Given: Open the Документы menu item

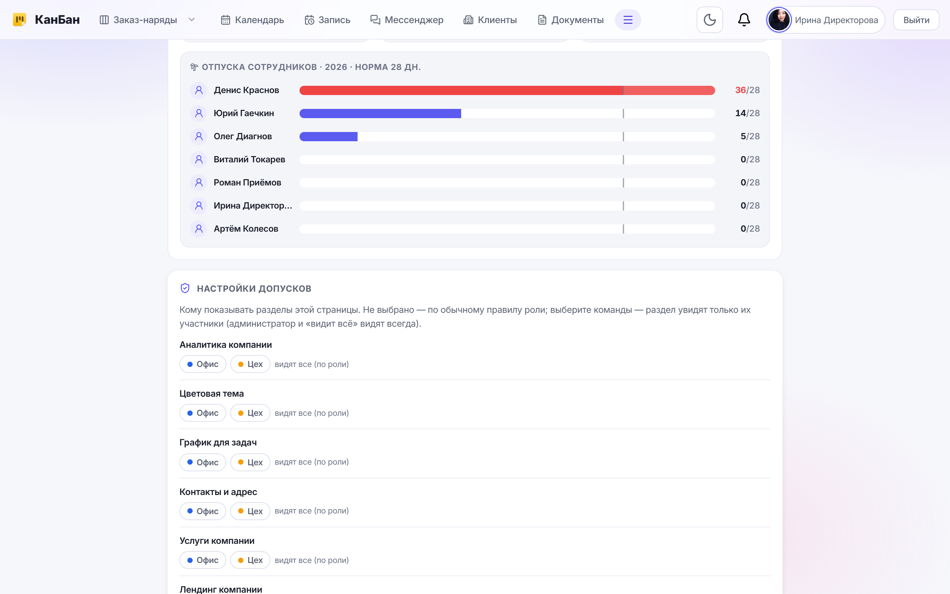Looking at the screenshot, I should pyautogui.click(x=570, y=20).
